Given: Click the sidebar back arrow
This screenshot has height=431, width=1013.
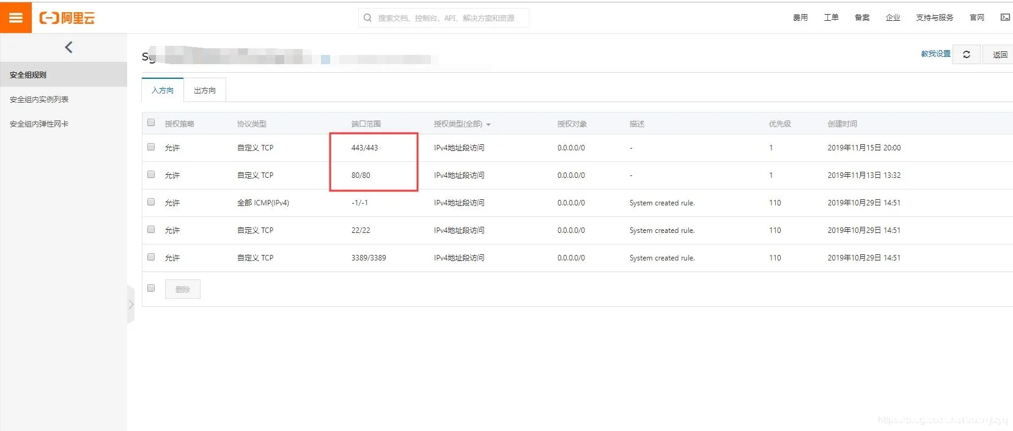Looking at the screenshot, I should 68,47.
